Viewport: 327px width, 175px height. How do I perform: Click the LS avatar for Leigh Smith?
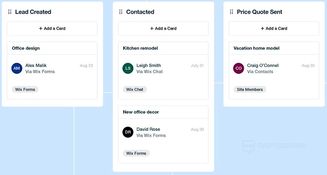pyautogui.click(x=128, y=68)
